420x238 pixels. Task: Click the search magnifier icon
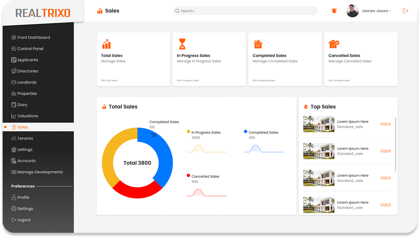click(x=177, y=11)
